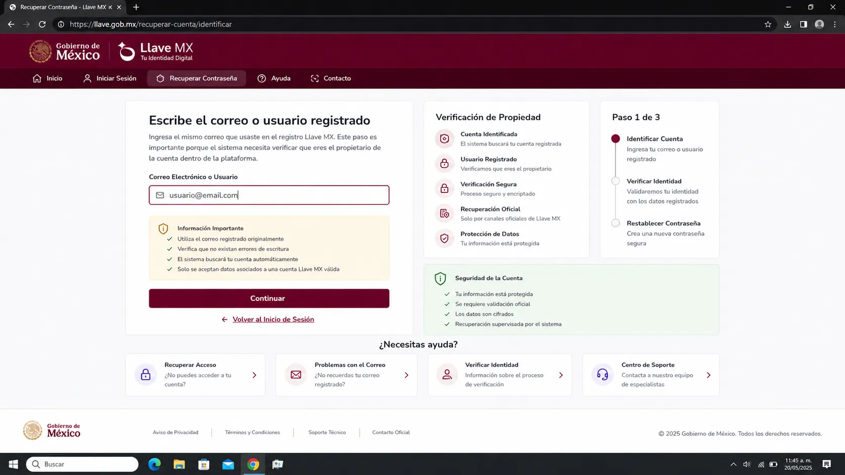Image resolution: width=845 pixels, height=475 pixels.
Task: Click the question mark icon beside Ayuda
Action: click(262, 78)
